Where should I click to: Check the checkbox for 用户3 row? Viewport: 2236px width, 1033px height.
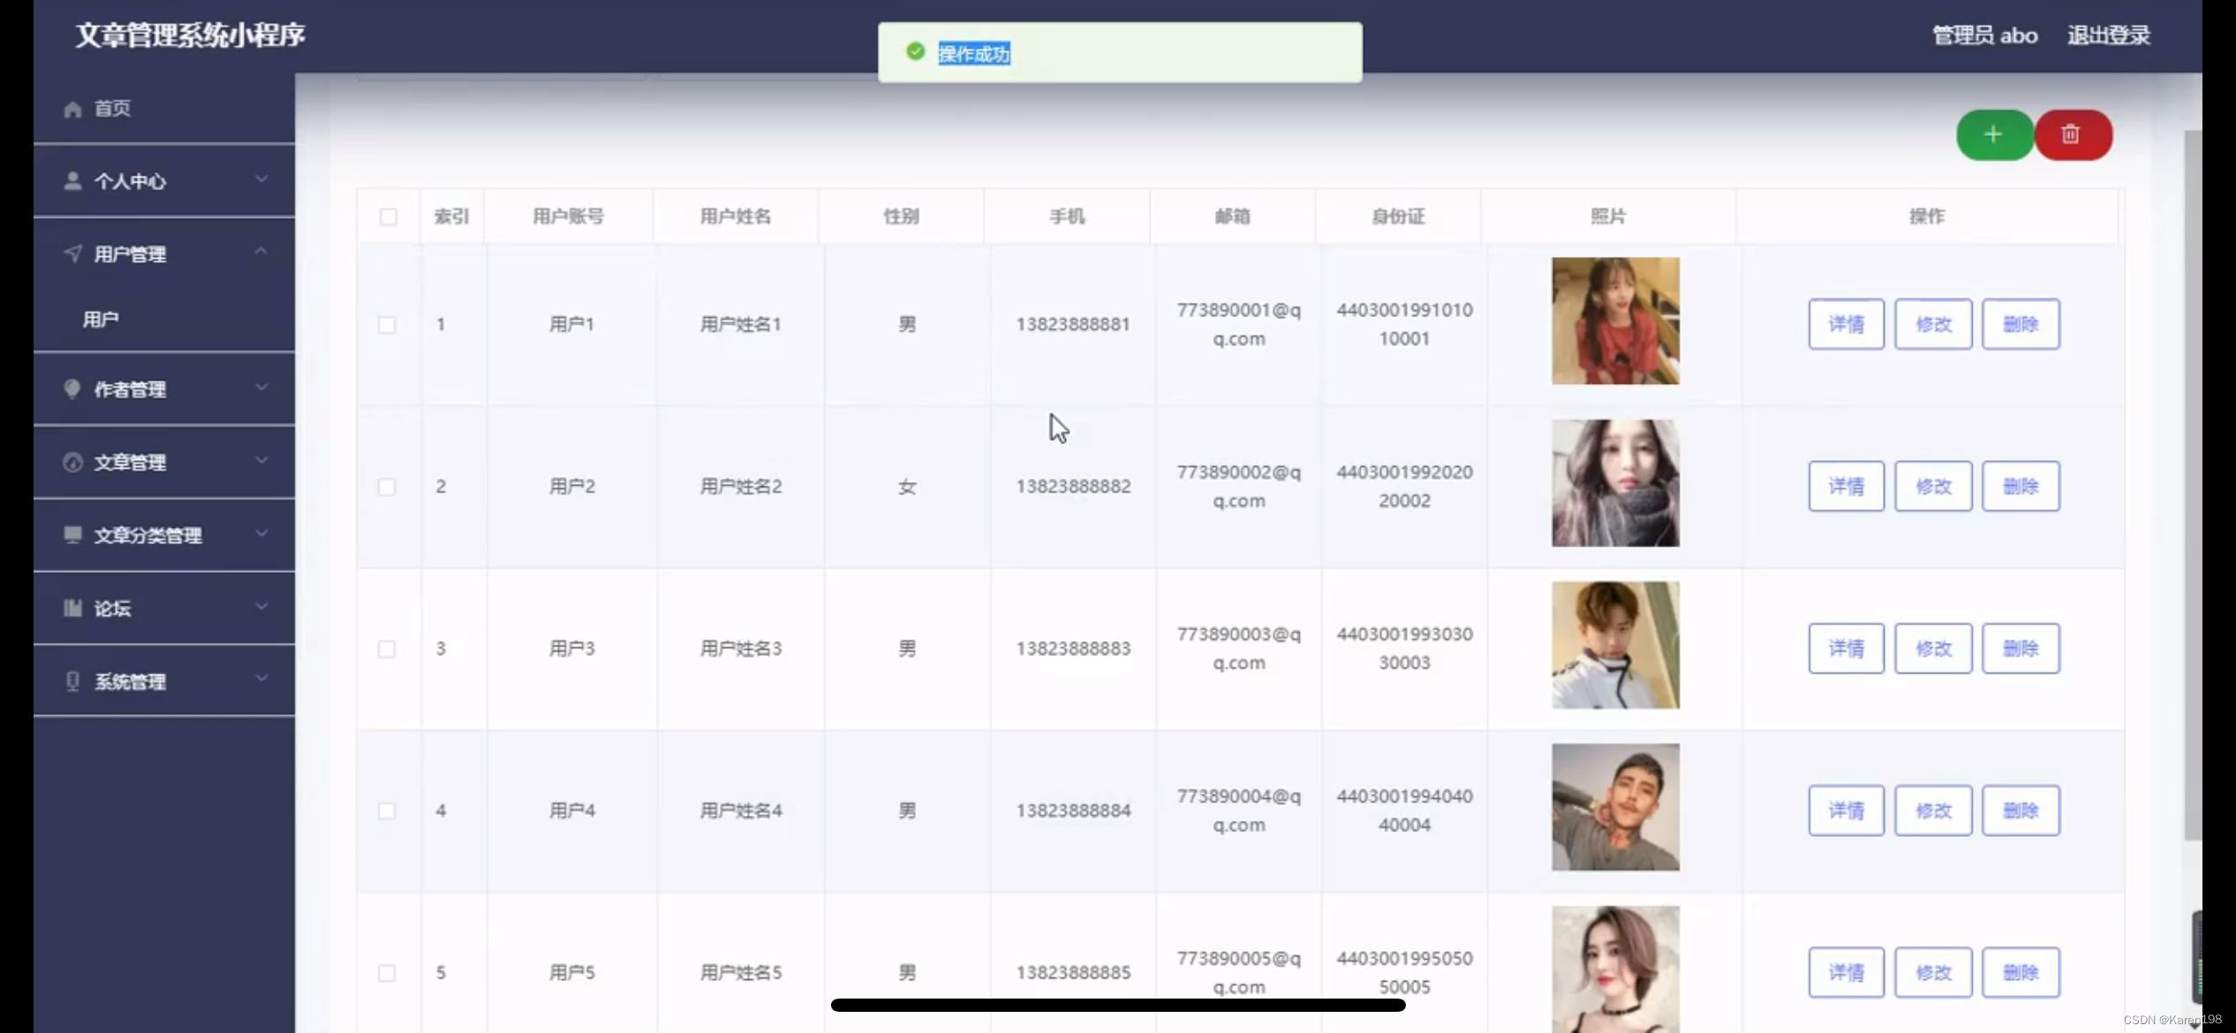[x=387, y=649]
